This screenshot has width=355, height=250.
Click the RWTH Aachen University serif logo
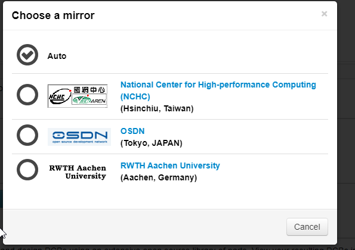pos(78,172)
